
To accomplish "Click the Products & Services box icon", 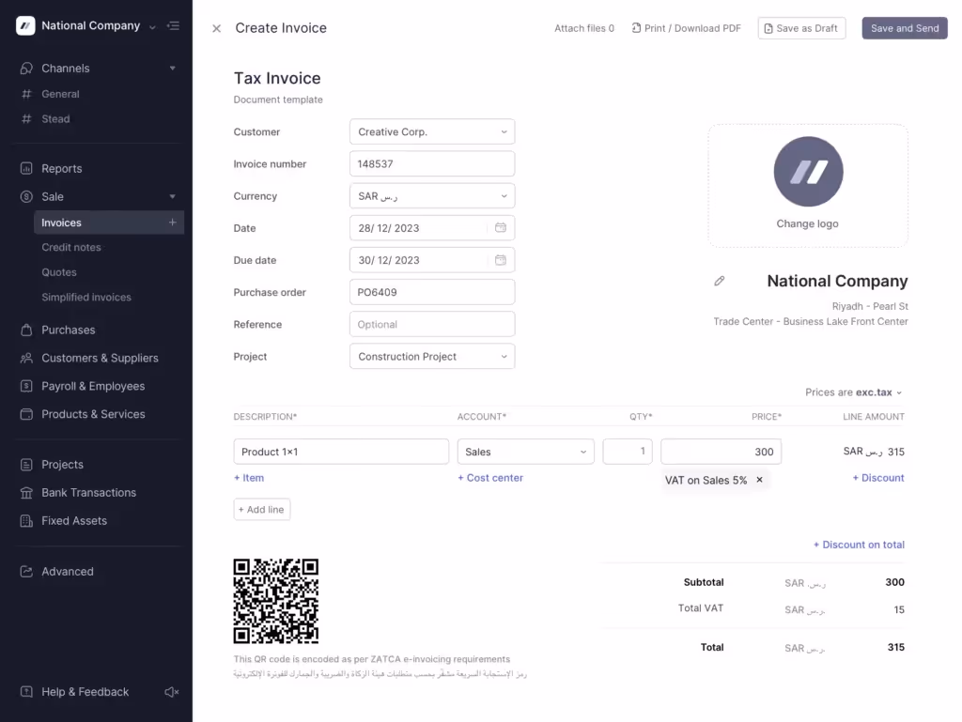I will pyautogui.click(x=26, y=414).
